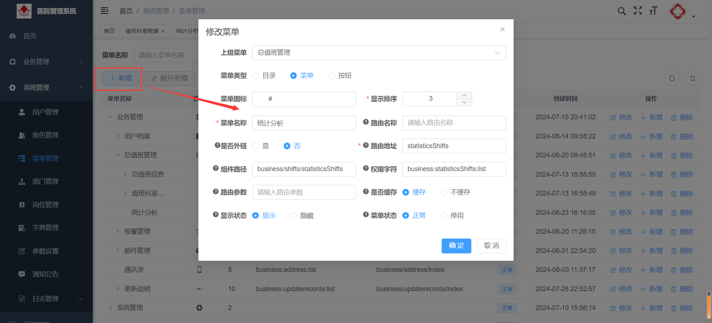Click the refresh table icon
The height and width of the screenshot is (323, 712).
[x=692, y=79]
